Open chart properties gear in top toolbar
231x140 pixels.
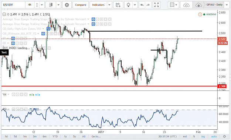[x=67, y=5]
